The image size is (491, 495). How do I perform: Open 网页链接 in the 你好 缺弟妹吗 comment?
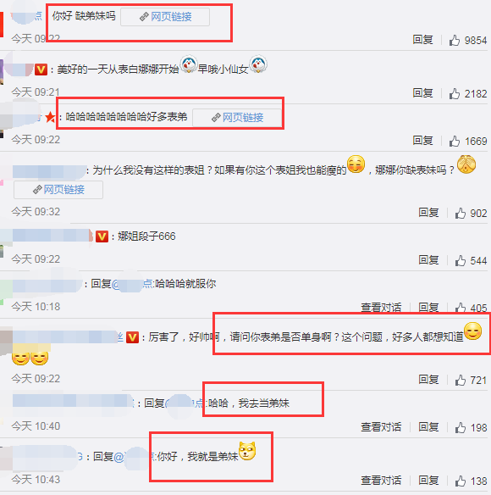tap(165, 17)
